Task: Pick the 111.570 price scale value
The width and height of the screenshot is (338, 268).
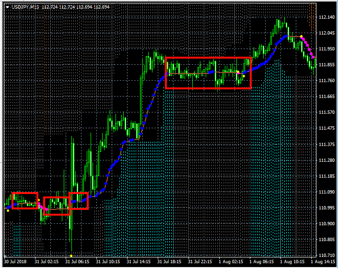Action: pos(327,112)
